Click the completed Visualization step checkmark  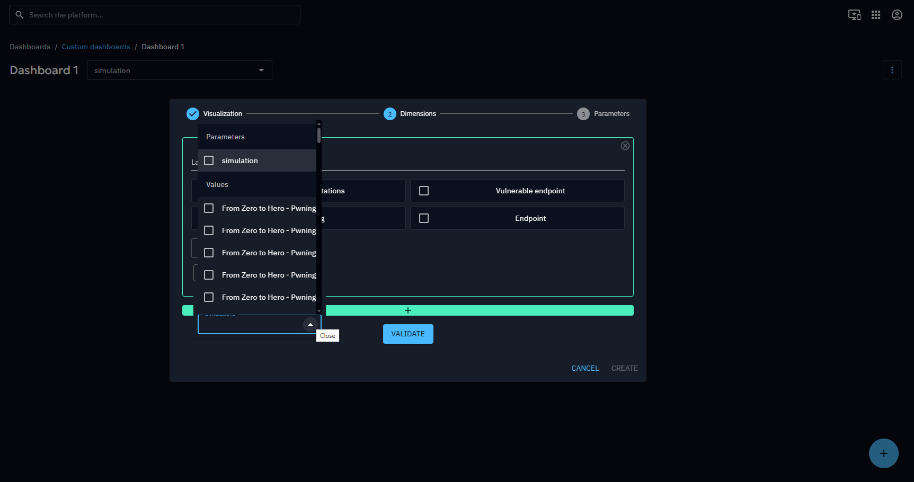(x=193, y=114)
